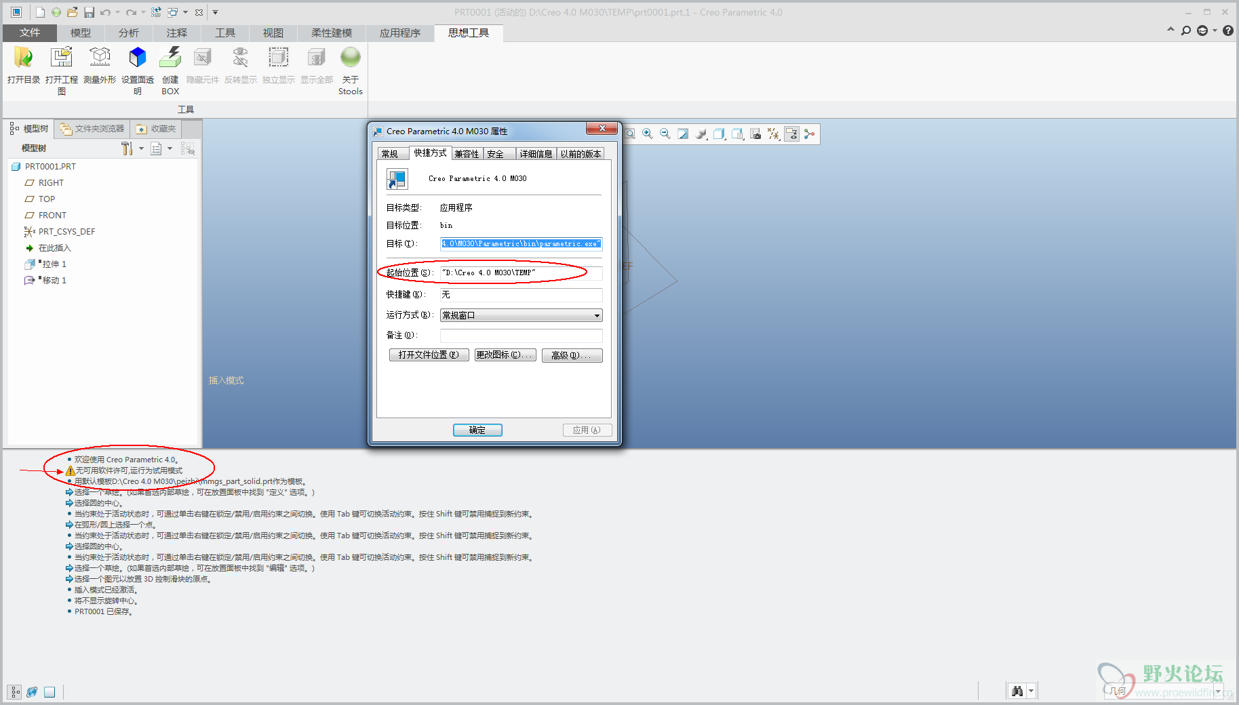Image resolution: width=1239 pixels, height=705 pixels.
Task: Click the 起始位置 input field
Action: [521, 273]
